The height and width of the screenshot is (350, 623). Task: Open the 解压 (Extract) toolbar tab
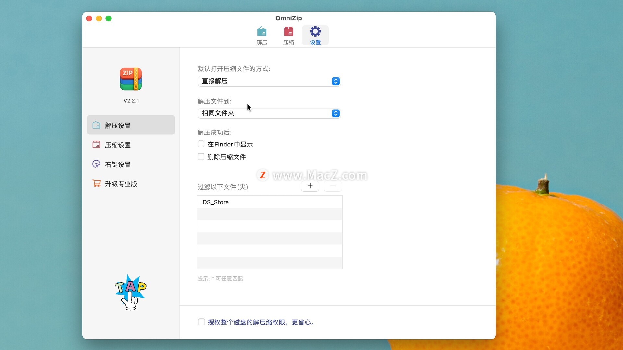tap(262, 35)
